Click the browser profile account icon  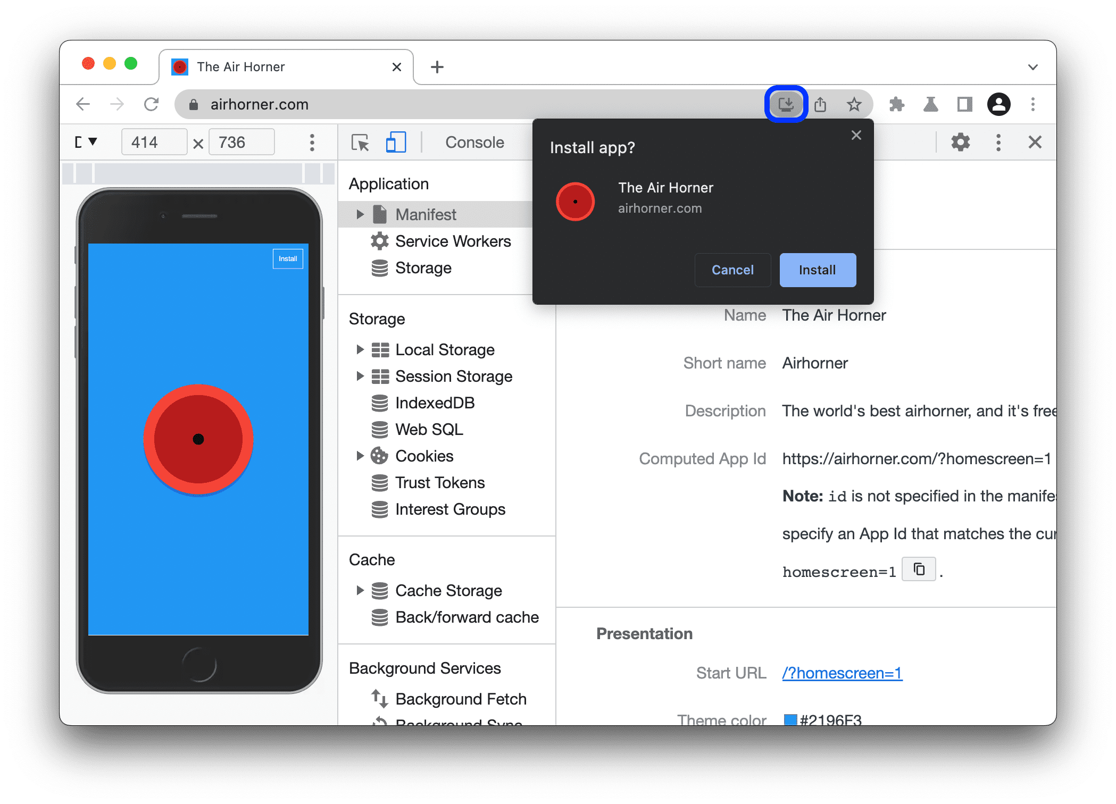pos(999,103)
